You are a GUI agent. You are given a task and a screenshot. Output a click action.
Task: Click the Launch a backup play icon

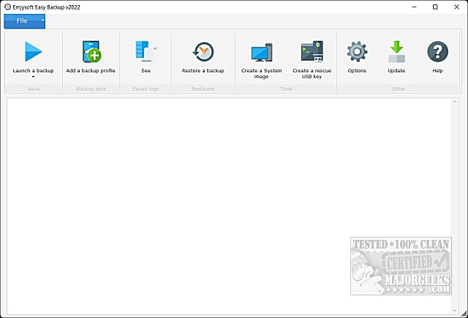(34, 51)
